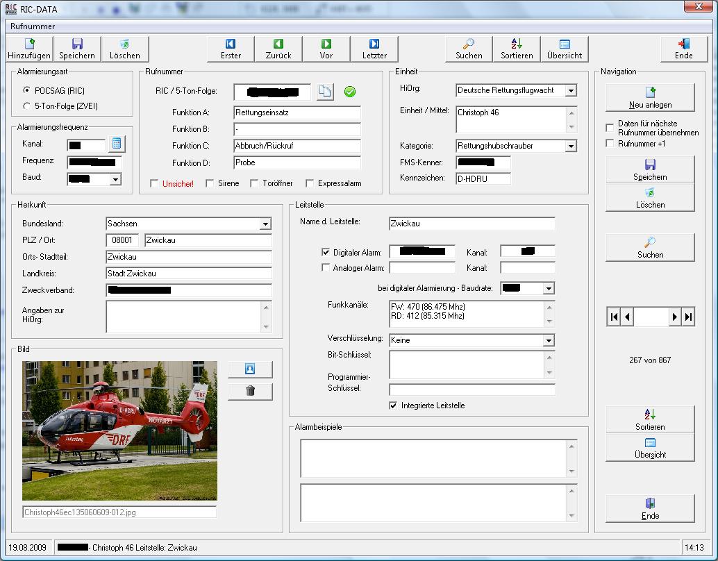This screenshot has width=718, height=561.
Task: Click the Übersicht button in the Navigation panel
Action: [x=650, y=448]
